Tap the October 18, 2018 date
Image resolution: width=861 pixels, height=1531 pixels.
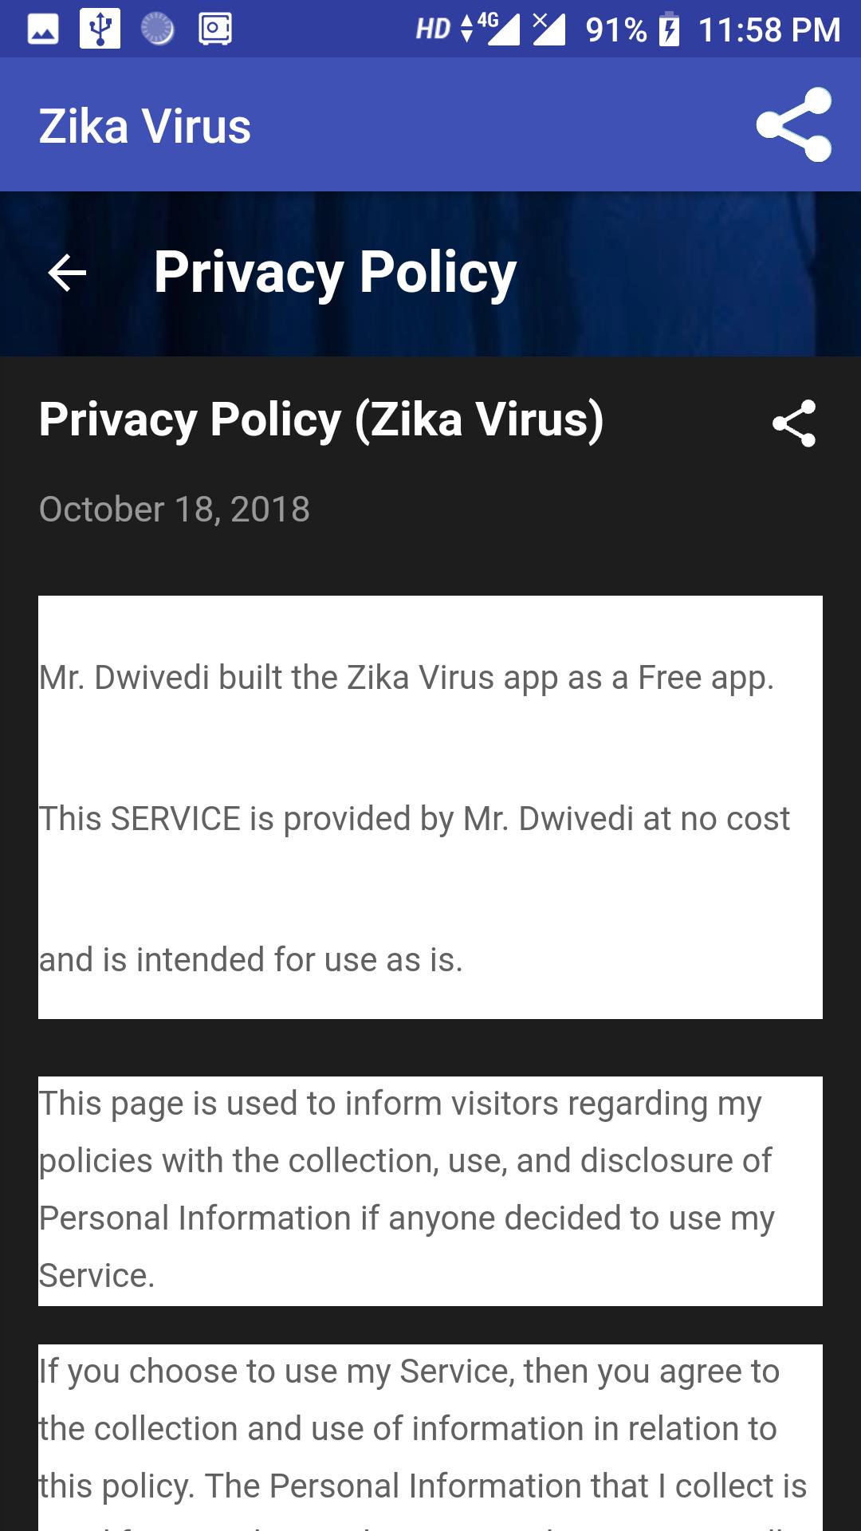click(174, 510)
